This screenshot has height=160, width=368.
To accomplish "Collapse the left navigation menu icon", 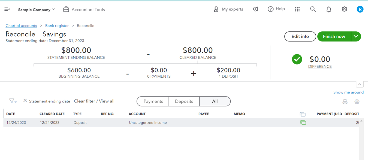I will pyautogui.click(x=7, y=9).
